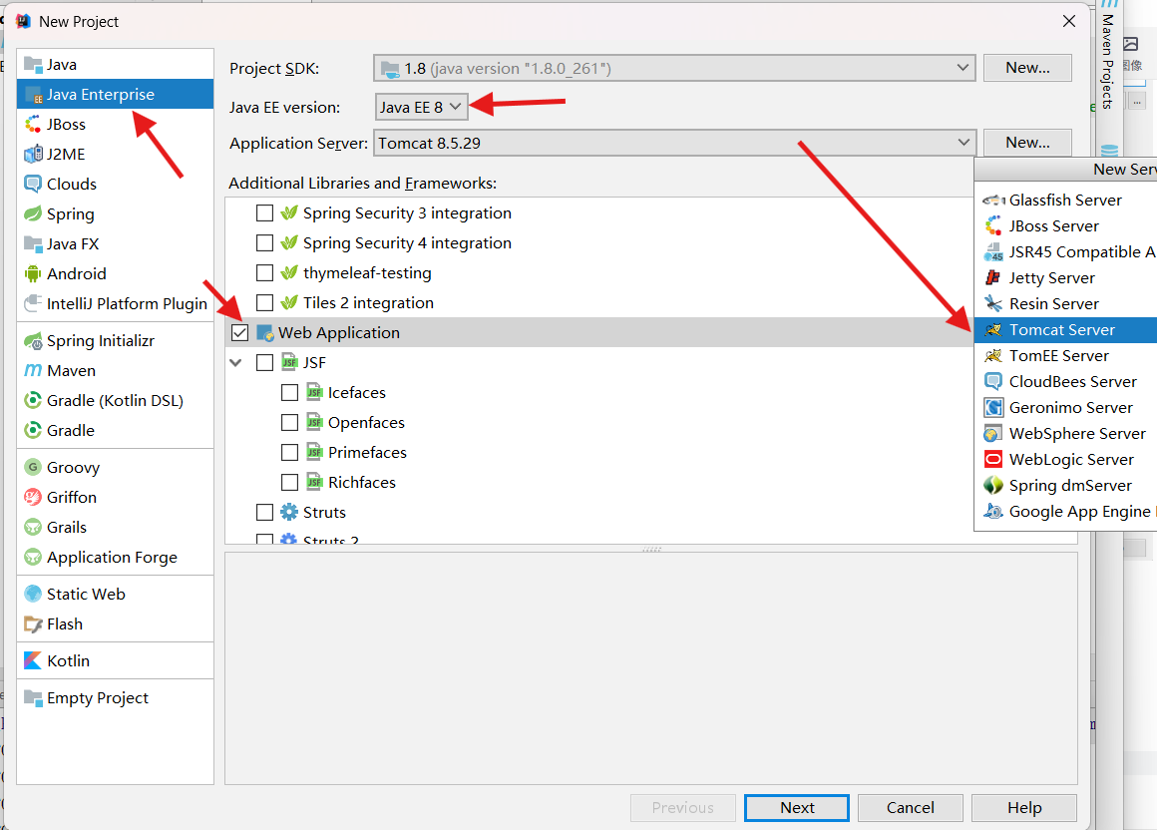The width and height of the screenshot is (1157, 830).
Task: Select the Griffon icon
Action: pos(33,497)
